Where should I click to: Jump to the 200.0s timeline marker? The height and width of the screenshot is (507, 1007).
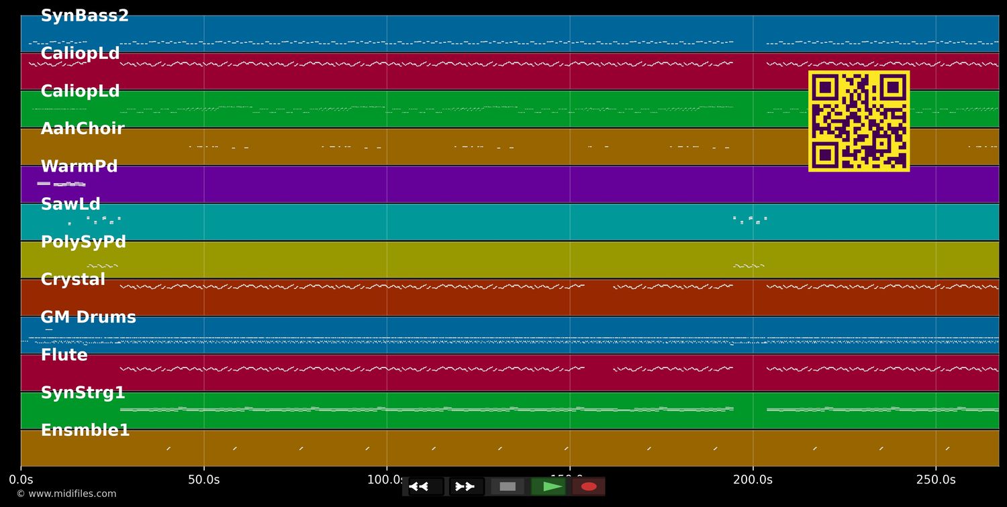coord(753,480)
